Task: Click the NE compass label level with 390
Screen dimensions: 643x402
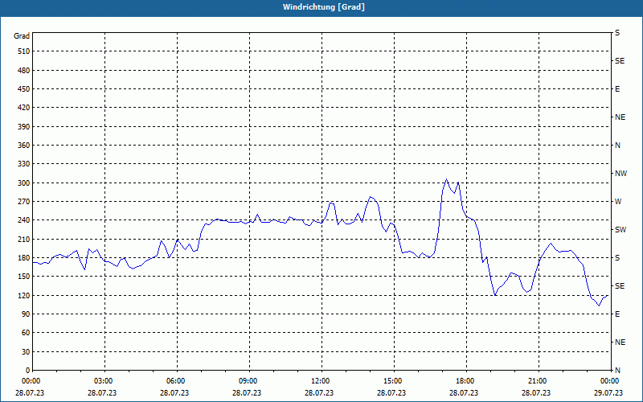Action: point(620,117)
